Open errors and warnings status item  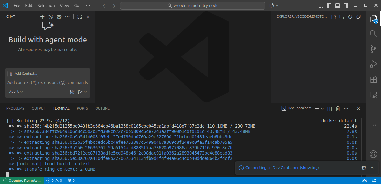pyautogui.click(x=54, y=181)
